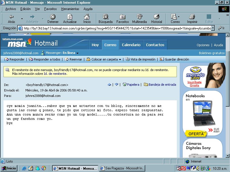Go back with the Atrás button
Viewport: 230px width, 172px height.
click(x=11, y=19)
